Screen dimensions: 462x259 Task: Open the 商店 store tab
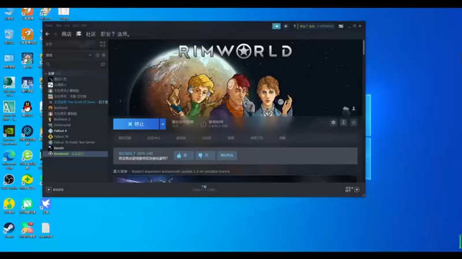pyautogui.click(x=66, y=34)
